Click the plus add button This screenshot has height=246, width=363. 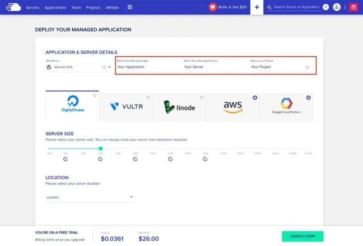click(257, 7)
